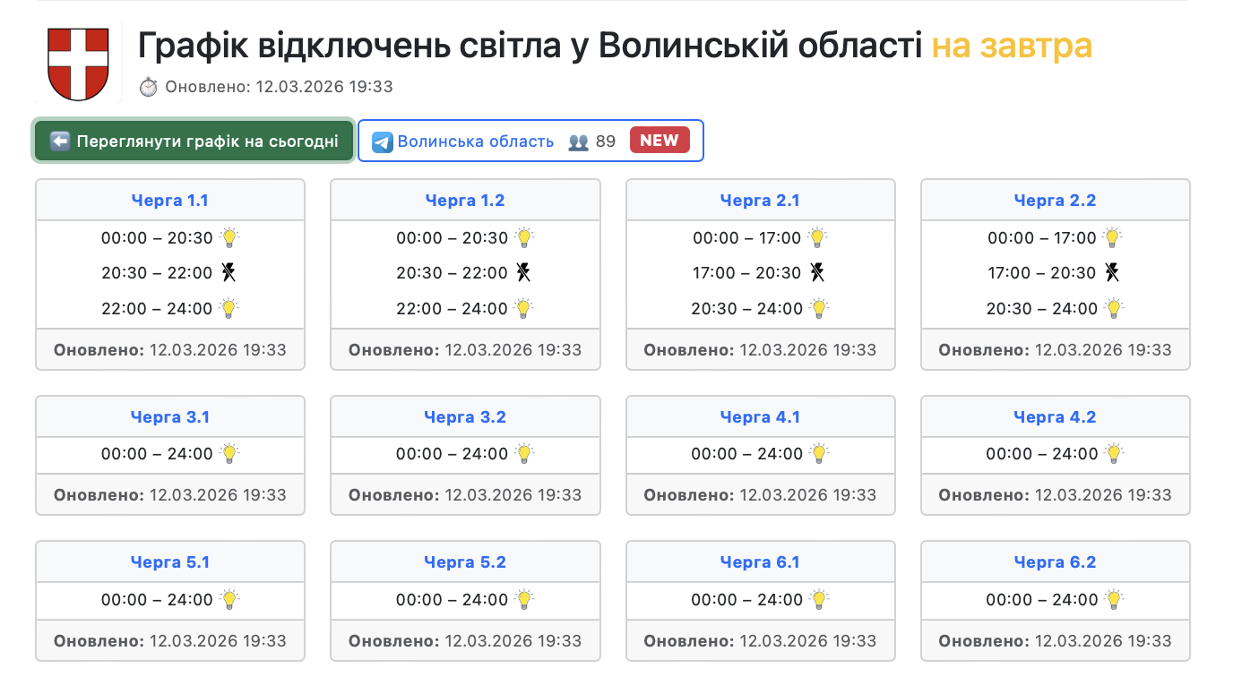Select the Черга 6.1 heading link
The image size is (1233, 677).
(760, 562)
